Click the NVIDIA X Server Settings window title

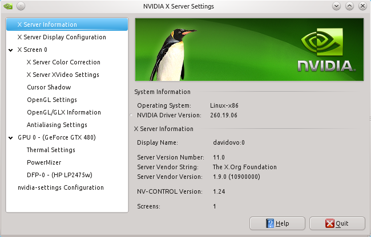[x=179, y=6]
